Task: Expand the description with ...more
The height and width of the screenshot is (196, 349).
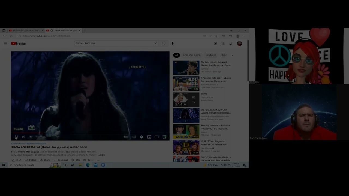Action: [101, 155]
